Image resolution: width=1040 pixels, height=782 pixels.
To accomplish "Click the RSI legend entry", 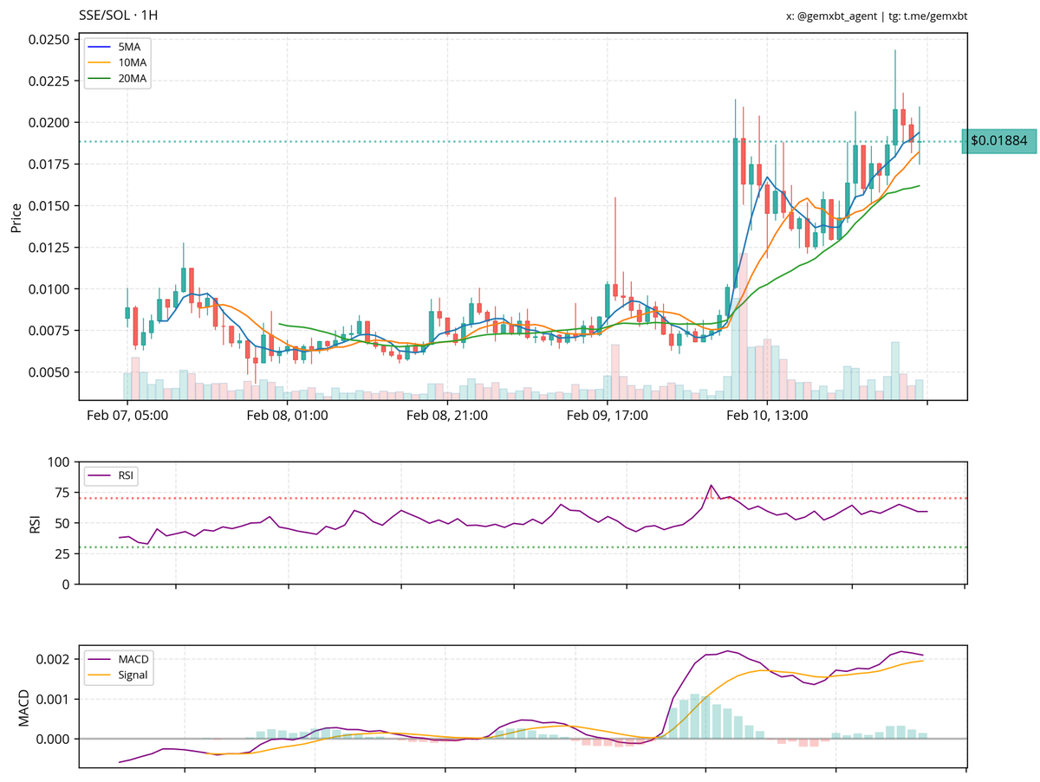I will point(112,475).
